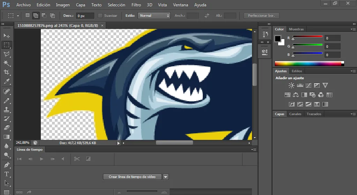Add a Selective Color adjustment

click(x=317, y=104)
